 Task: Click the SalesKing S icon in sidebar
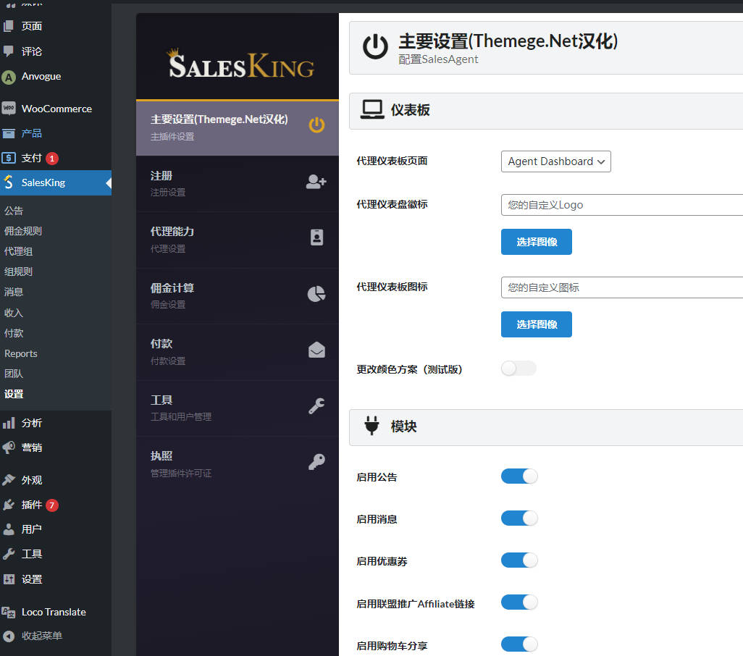point(9,182)
